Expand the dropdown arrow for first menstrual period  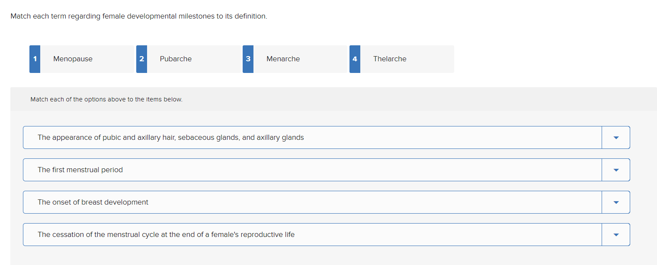point(616,170)
